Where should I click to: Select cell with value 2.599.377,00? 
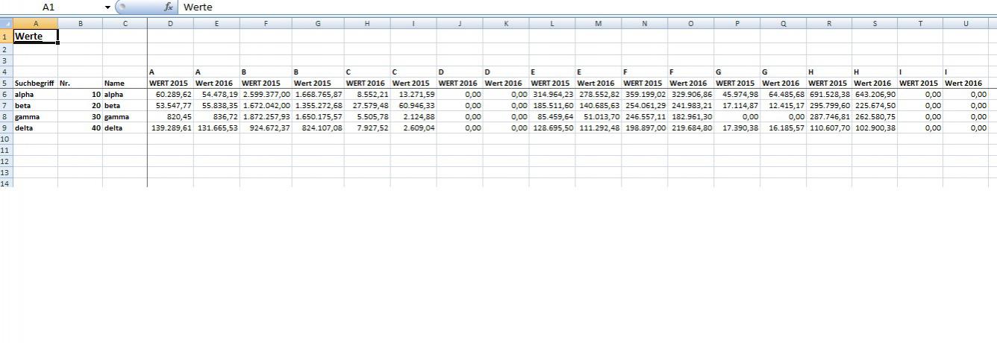coord(266,95)
